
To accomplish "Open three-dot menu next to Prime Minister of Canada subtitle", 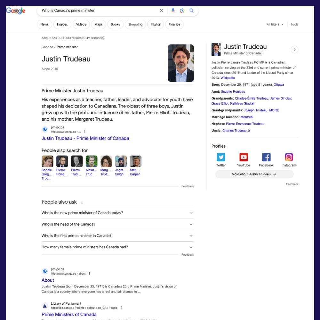I will tap(263, 53).
